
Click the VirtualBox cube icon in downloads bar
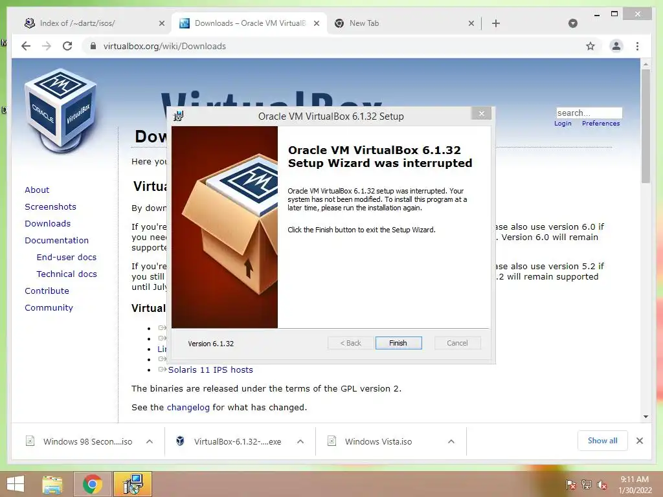pos(180,441)
